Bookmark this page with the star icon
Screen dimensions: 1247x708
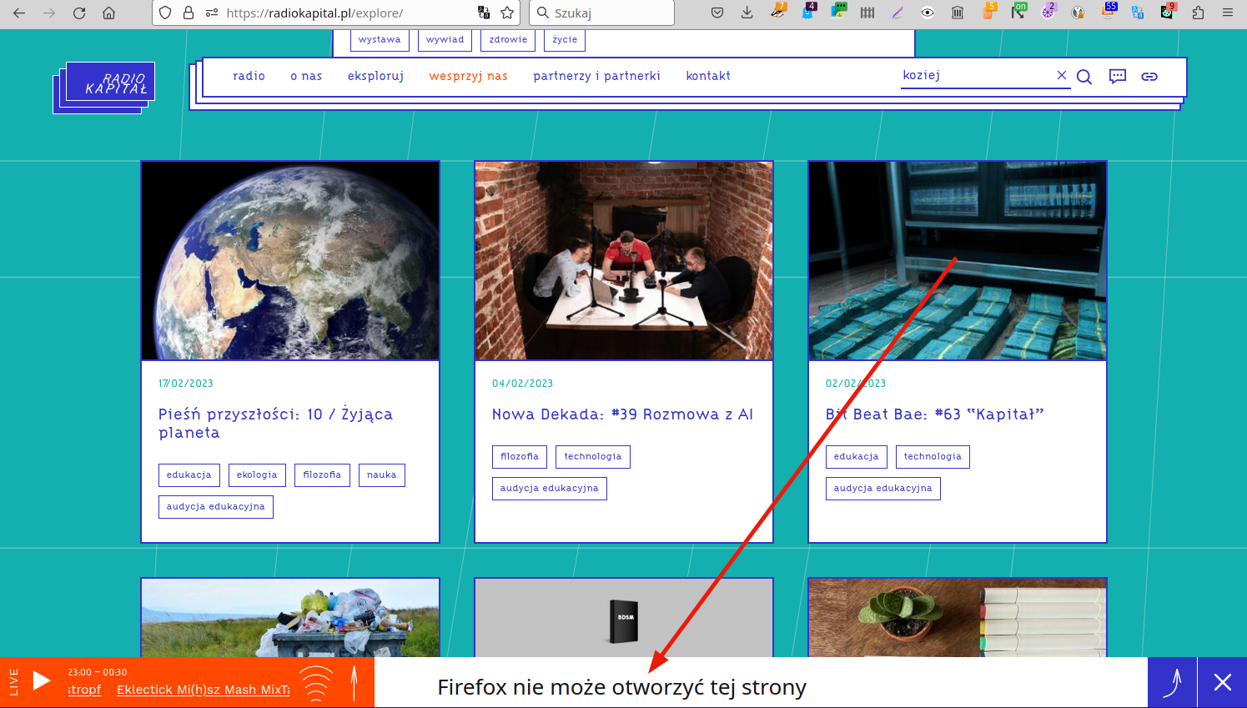pyautogui.click(x=506, y=13)
